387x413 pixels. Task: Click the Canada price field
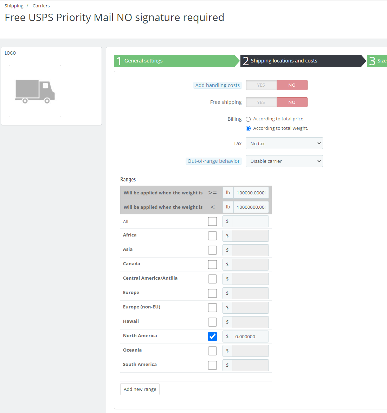click(x=250, y=265)
